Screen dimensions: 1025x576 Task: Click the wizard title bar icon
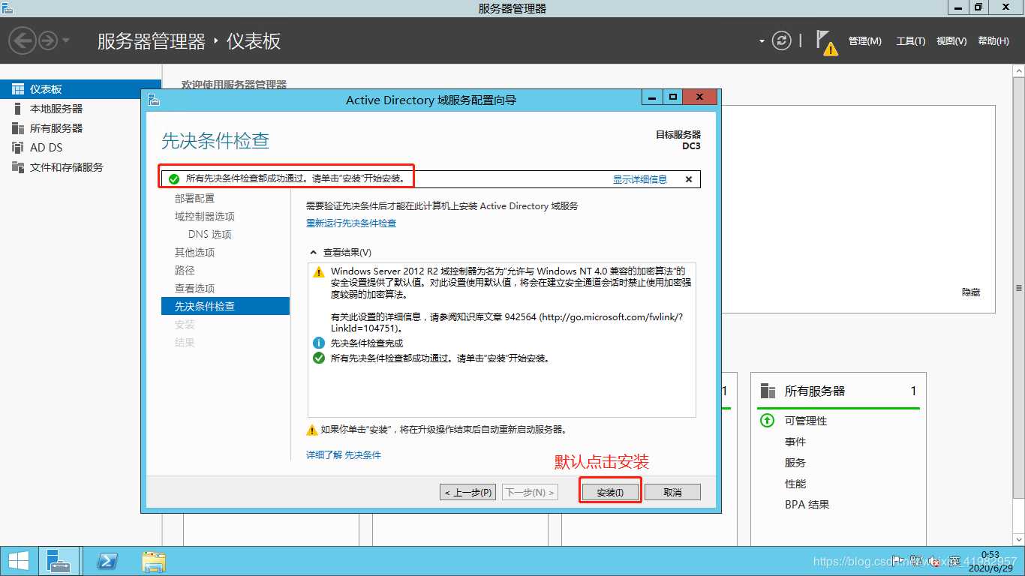coord(154,99)
